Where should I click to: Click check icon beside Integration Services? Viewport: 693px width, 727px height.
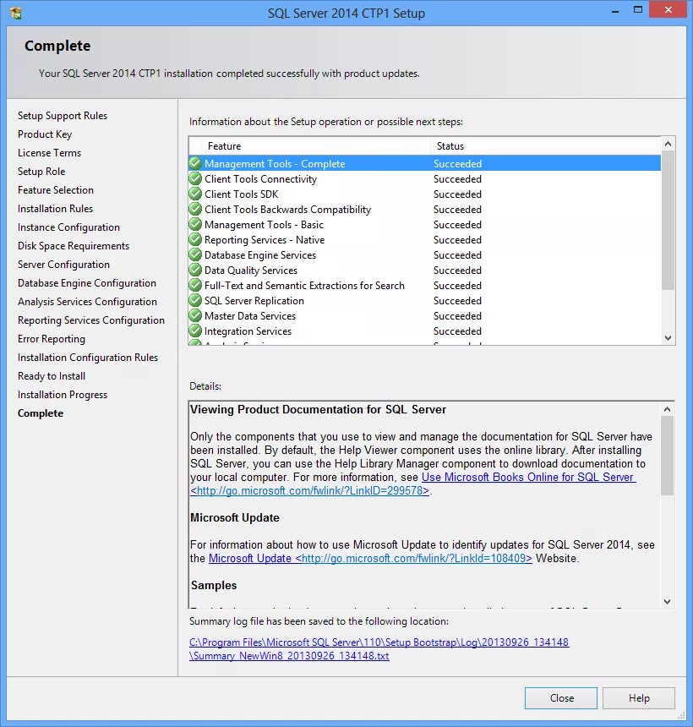[195, 331]
